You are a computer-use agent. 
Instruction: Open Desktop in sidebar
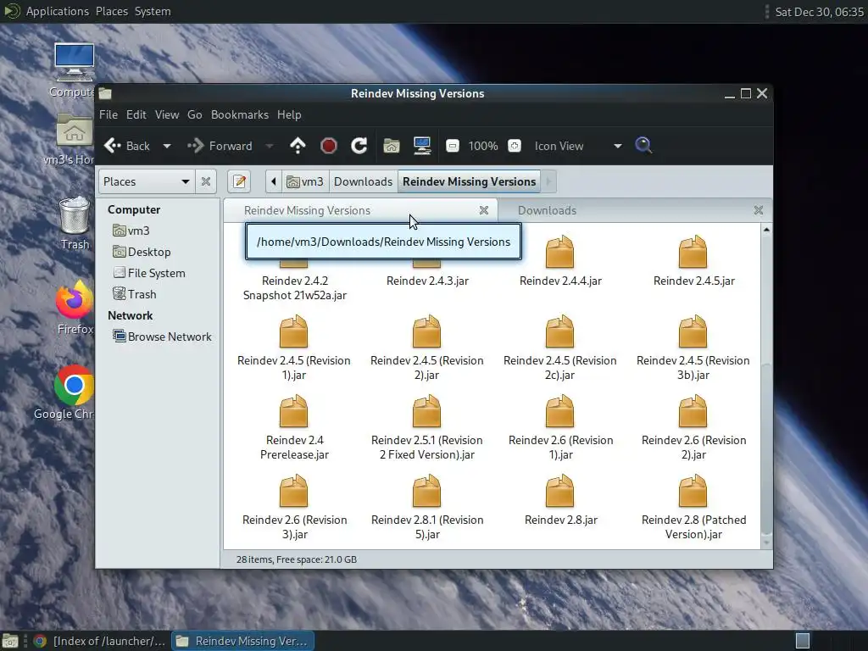142,252
